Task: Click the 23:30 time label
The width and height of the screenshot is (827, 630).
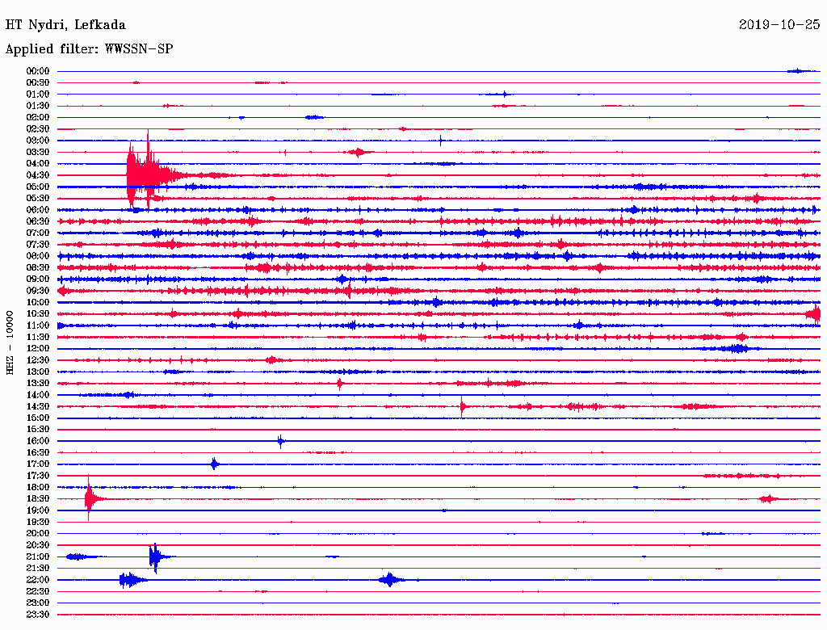Action: click(37, 615)
